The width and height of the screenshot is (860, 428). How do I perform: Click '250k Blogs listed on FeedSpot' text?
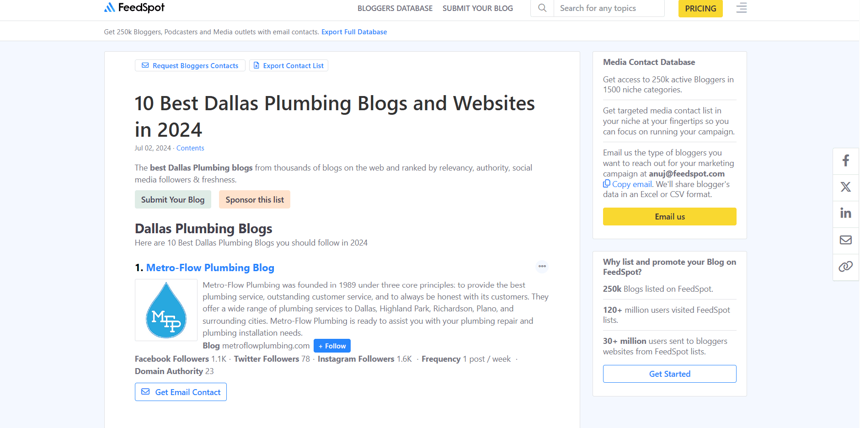(x=658, y=289)
